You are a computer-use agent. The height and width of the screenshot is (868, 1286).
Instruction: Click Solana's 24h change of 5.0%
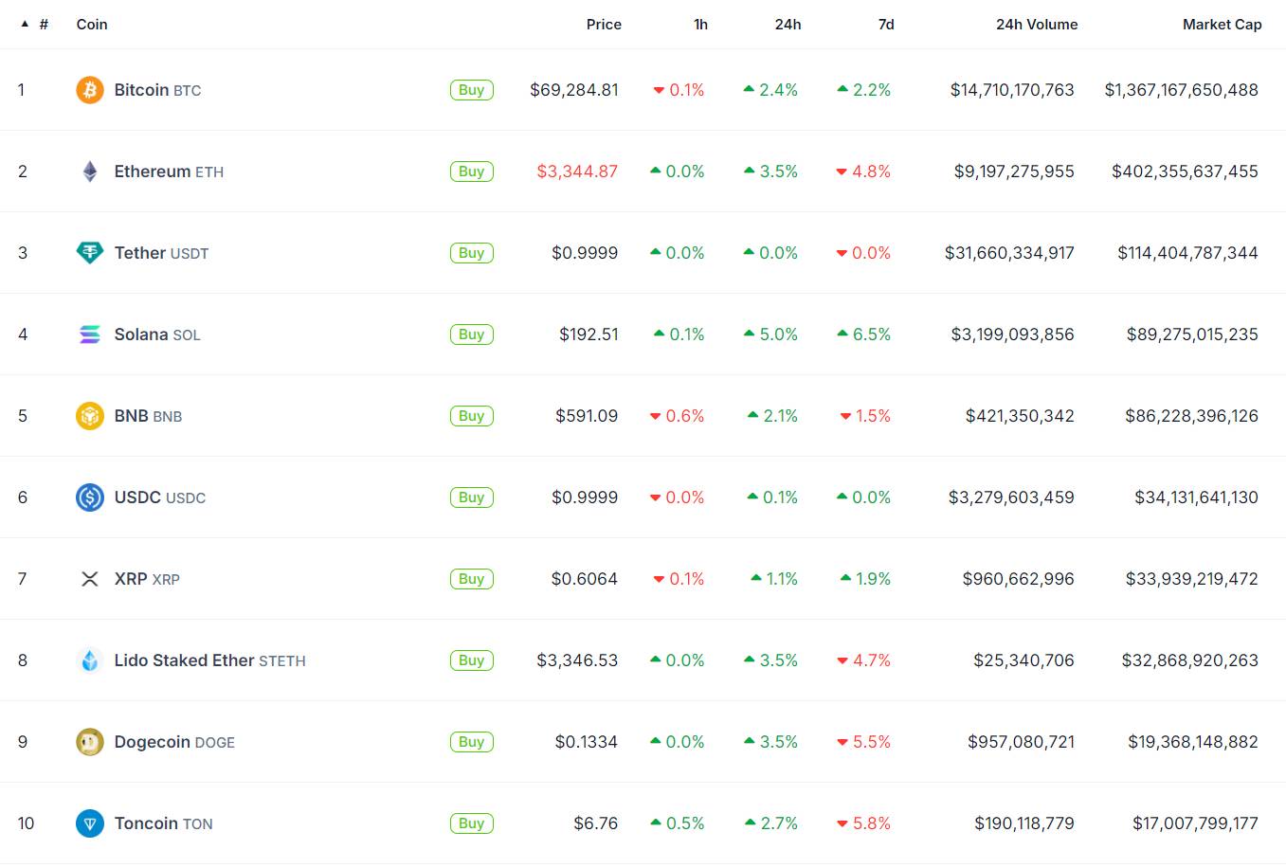771,335
